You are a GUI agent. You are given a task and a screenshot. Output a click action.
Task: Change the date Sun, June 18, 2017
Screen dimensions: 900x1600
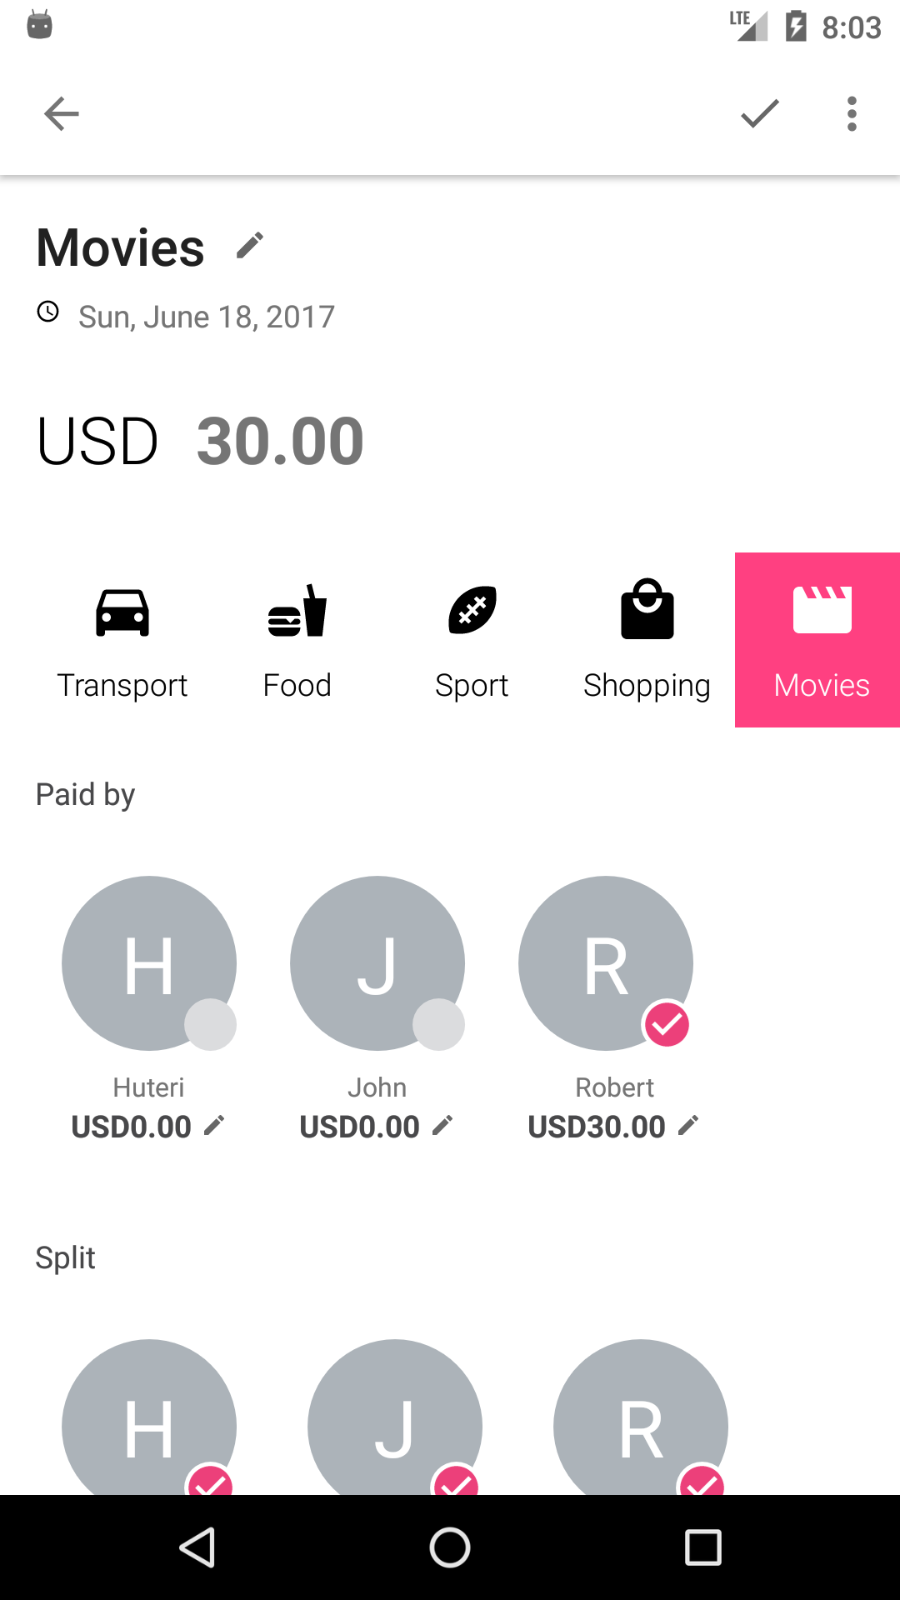tap(206, 317)
